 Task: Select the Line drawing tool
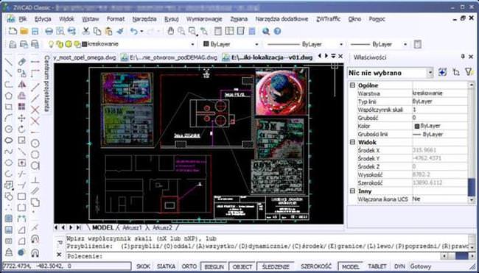tap(9, 62)
